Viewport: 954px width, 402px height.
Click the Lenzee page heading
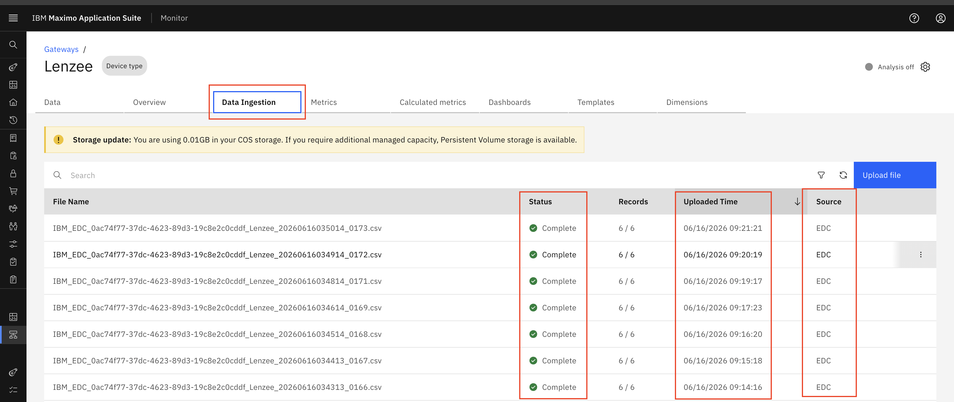tap(68, 66)
